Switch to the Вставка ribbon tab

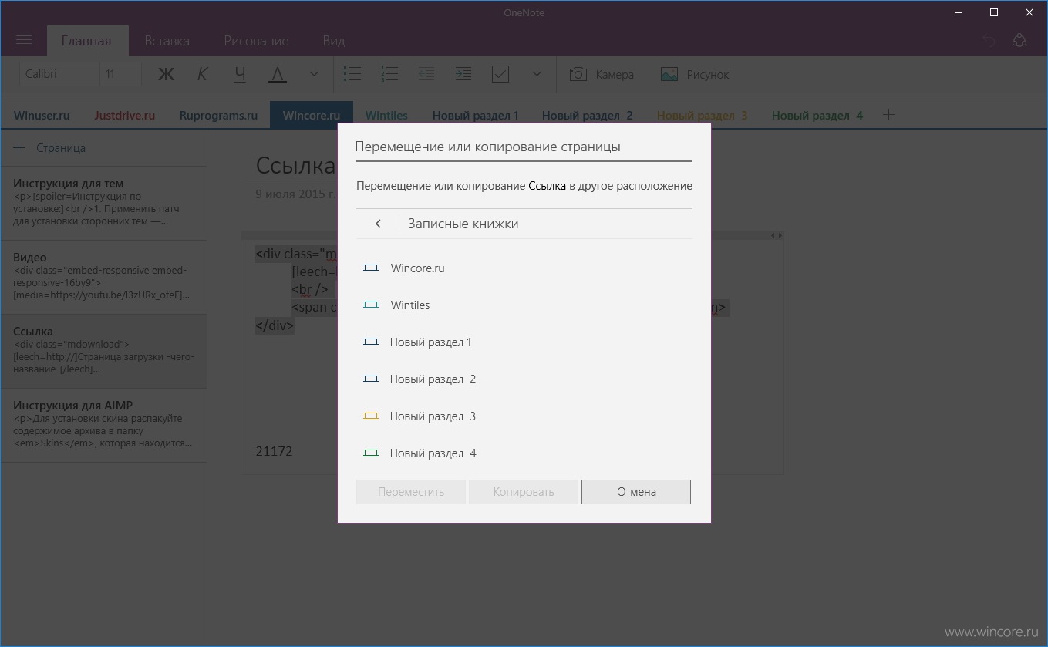point(167,41)
